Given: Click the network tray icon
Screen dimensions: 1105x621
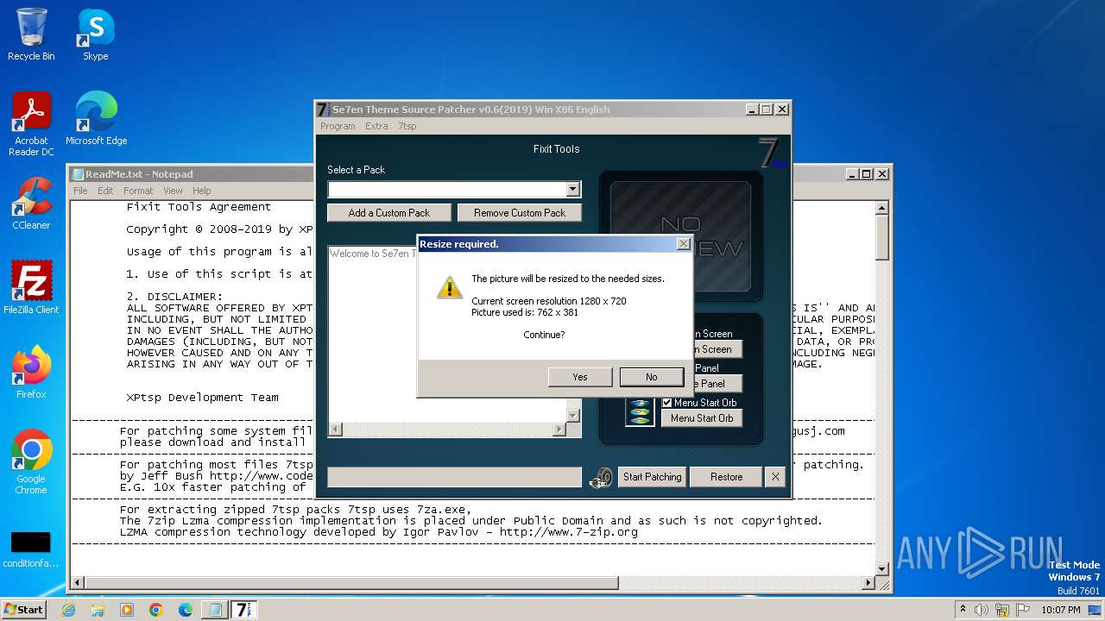Looking at the screenshot, I should (x=1003, y=610).
